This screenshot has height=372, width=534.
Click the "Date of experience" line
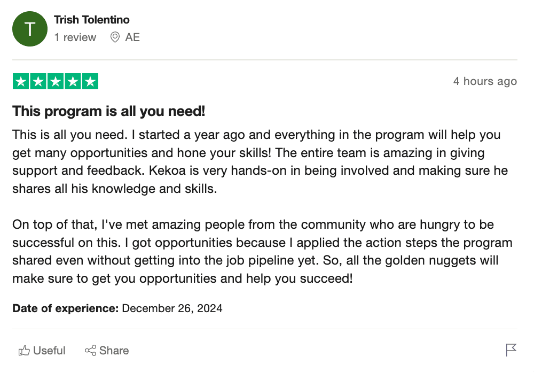117,308
